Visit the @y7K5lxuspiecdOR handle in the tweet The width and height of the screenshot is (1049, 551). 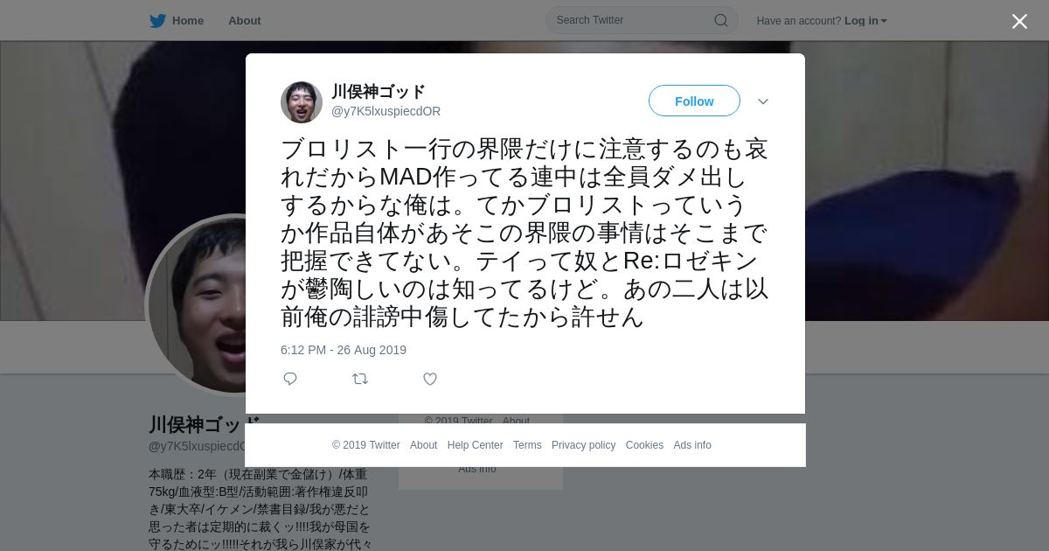(x=386, y=111)
